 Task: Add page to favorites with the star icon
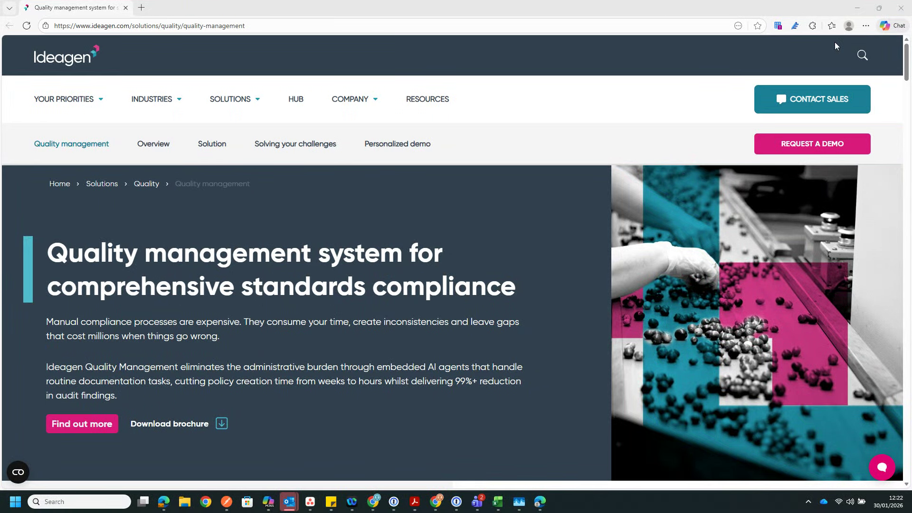click(758, 26)
